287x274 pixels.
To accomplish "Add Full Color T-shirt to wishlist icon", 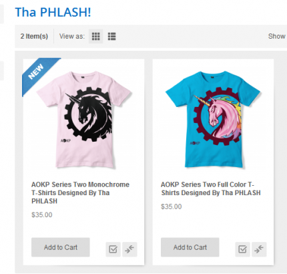I will [x=242, y=249].
